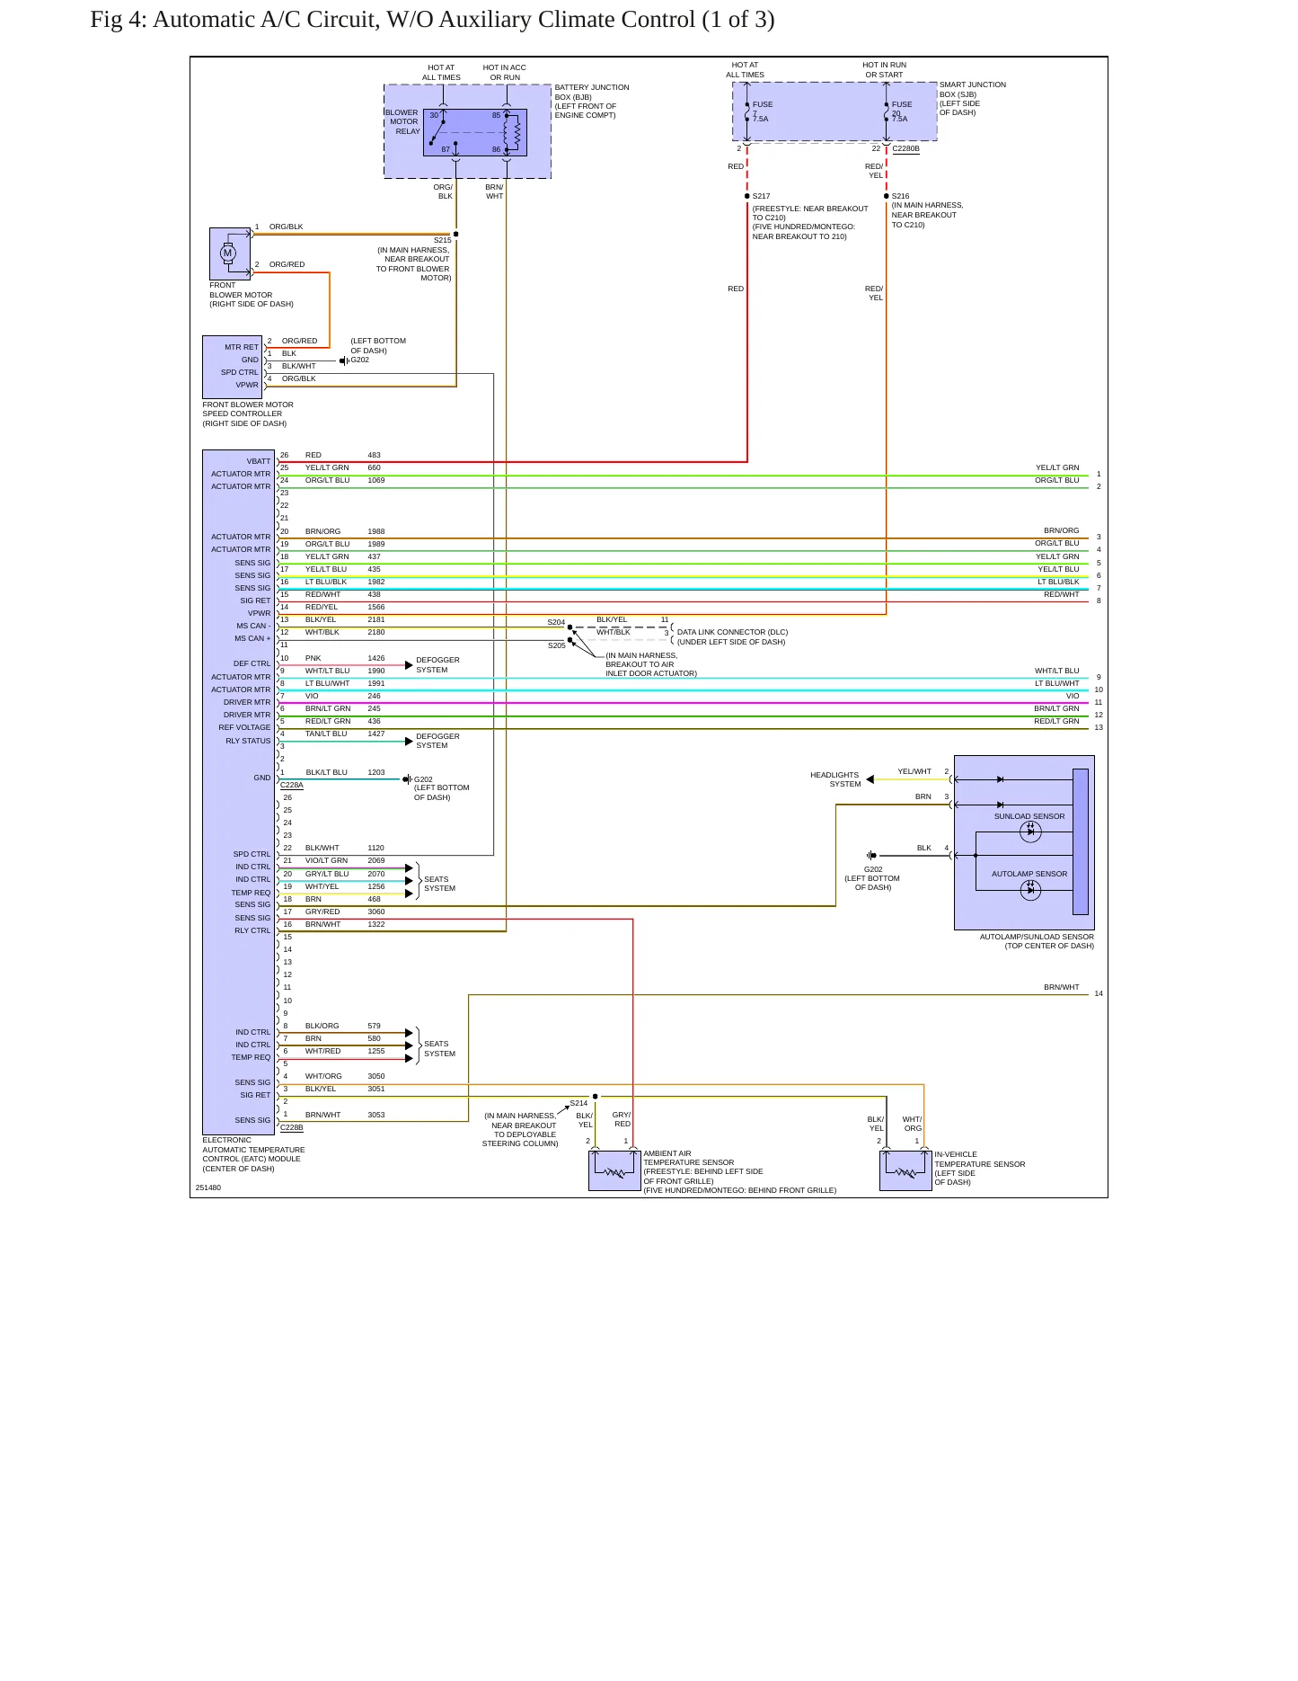
Task: Click circuit number '1322' on BRN/WHT wire
Action: click(x=375, y=924)
